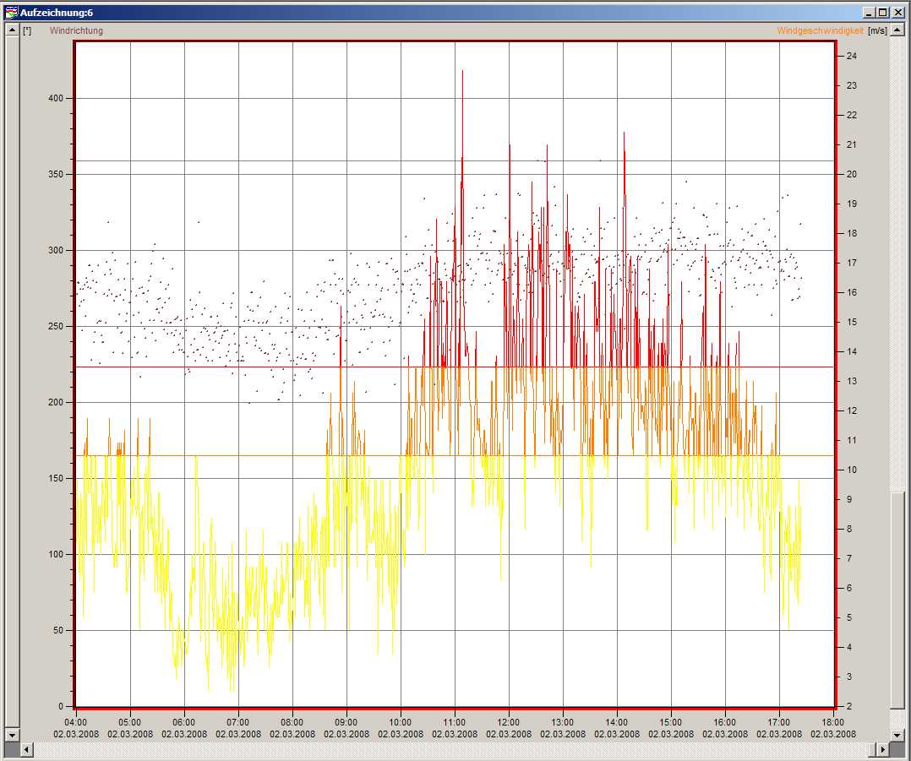Maximize the Aufzeichnung:6 window
Screen dimensions: 911x761
pyautogui.click(x=882, y=13)
